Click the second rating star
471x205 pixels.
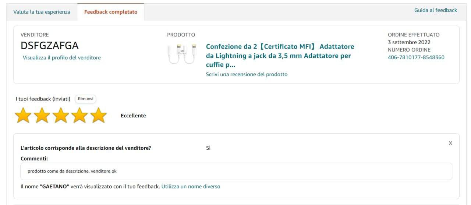(42, 116)
